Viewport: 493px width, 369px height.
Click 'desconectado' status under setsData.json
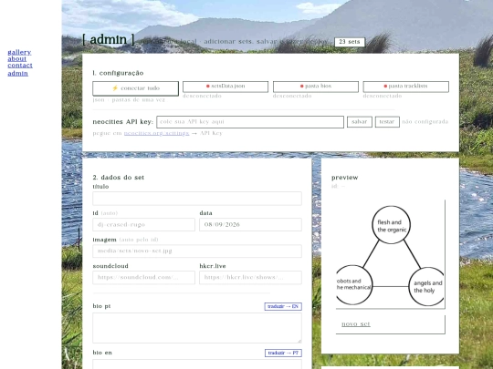tap(202, 96)
